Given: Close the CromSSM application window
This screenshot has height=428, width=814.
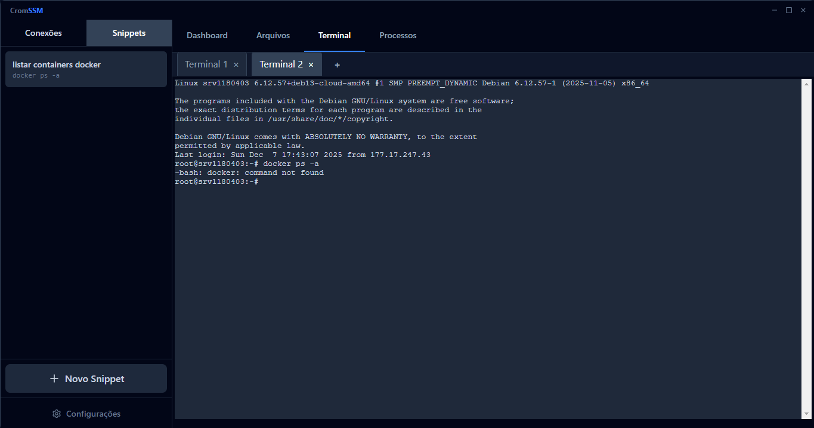Looking at the screenshot, I should (x=803, y=10).
